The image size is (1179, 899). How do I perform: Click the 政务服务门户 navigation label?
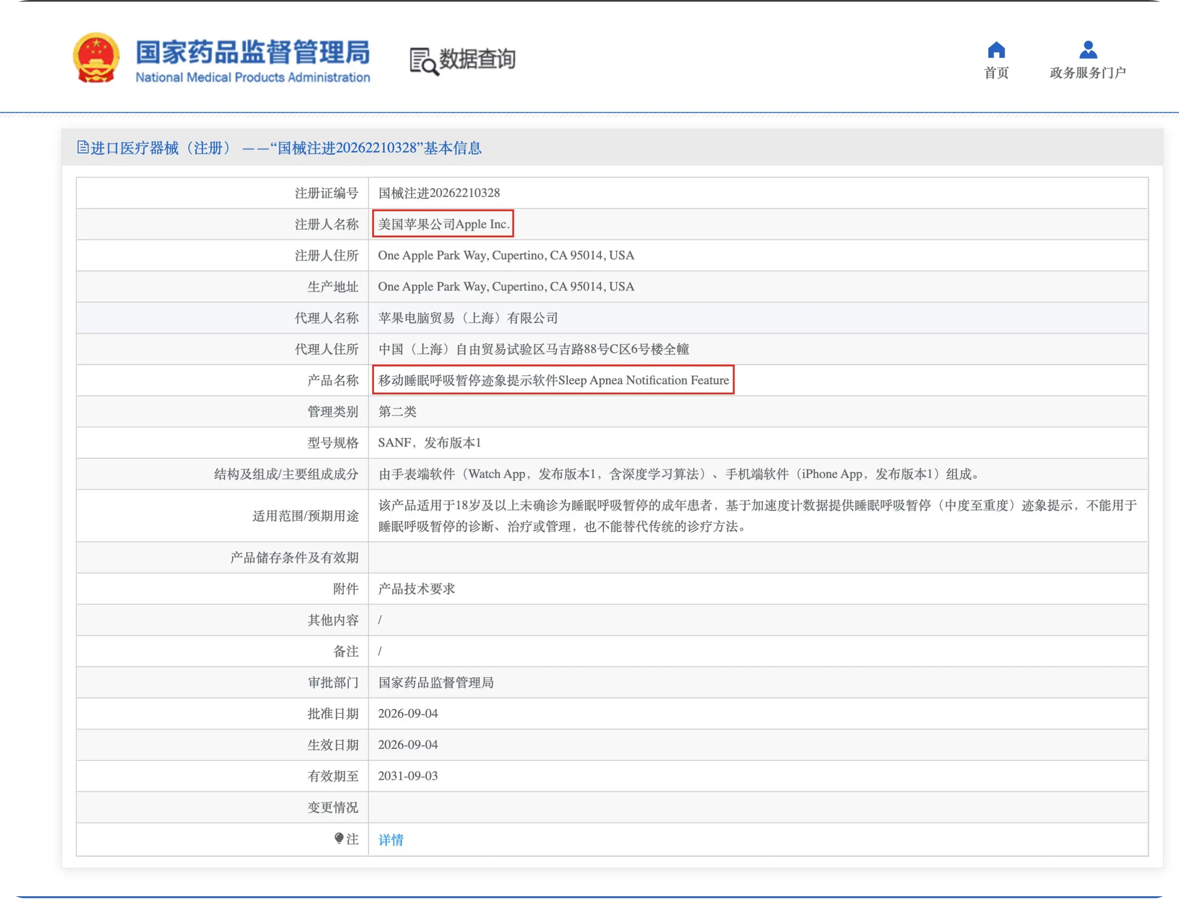pos(1087,73)
